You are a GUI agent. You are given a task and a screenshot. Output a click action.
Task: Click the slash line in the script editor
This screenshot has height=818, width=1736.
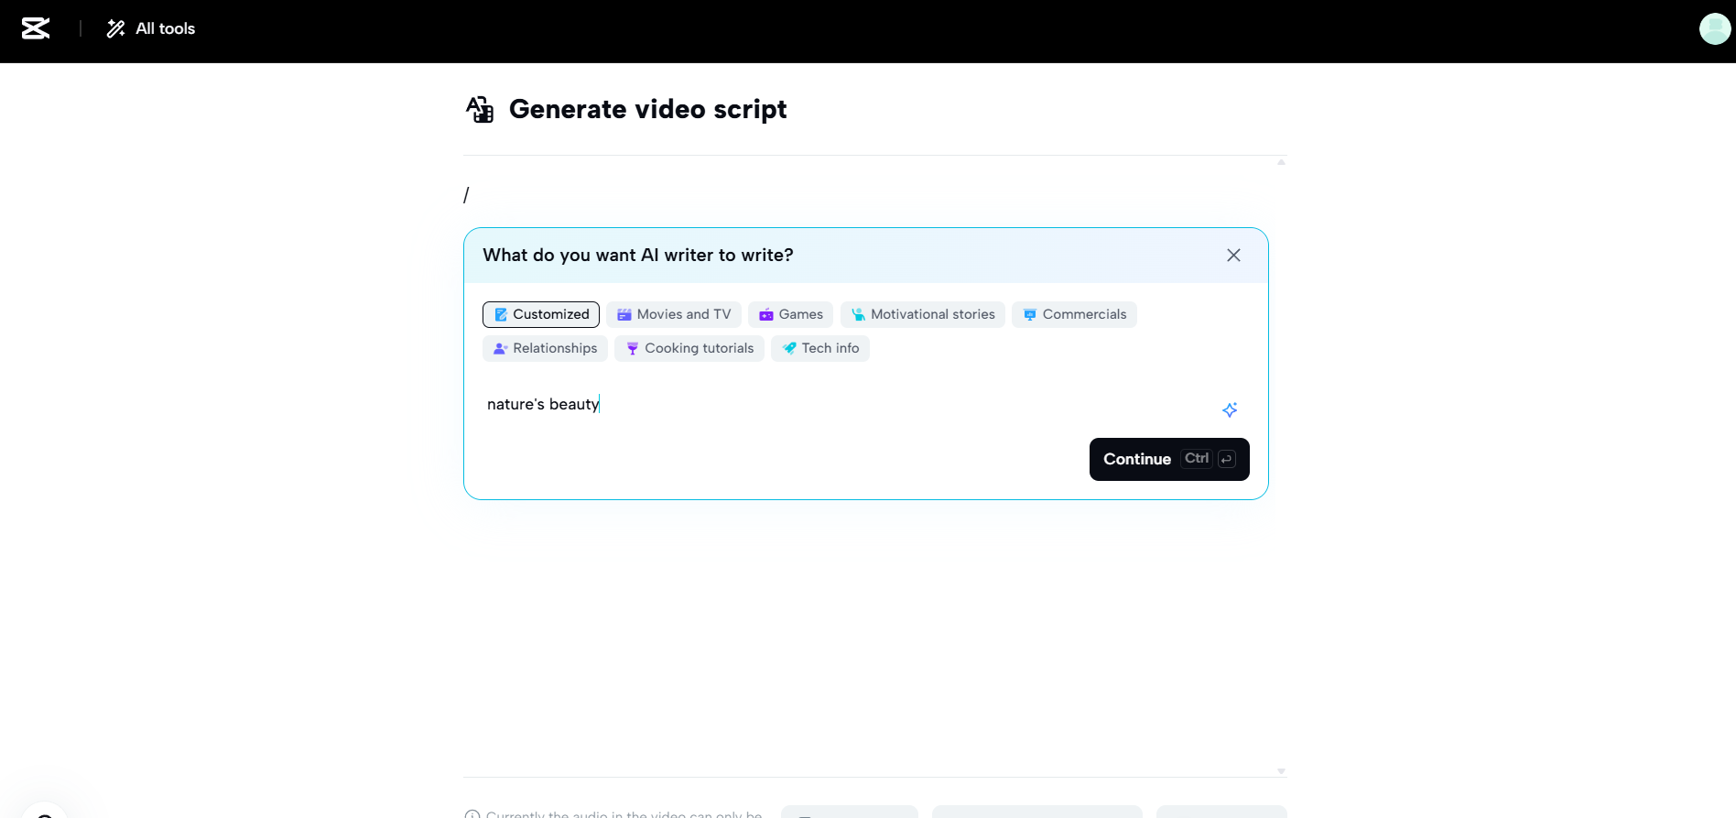pos(466,195)
